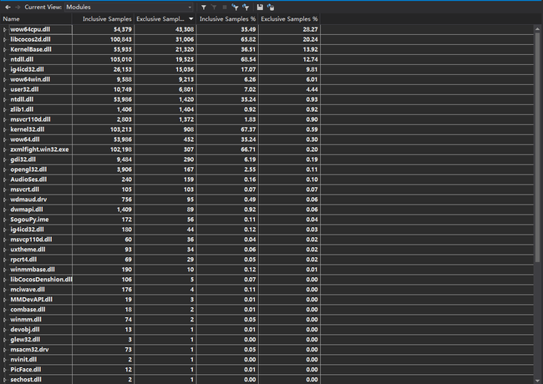
Task: Select the zlib1.dll module name
Action: pos(22,109)
